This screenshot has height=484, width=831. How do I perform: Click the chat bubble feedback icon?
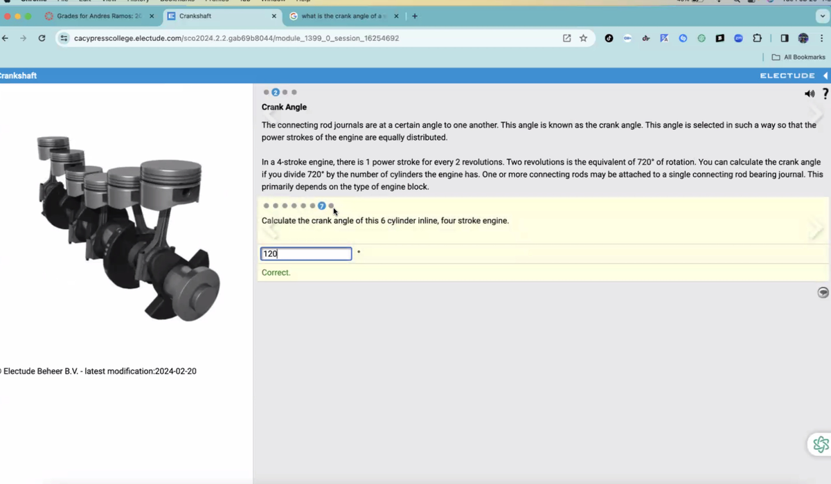(x=823, y=293)
